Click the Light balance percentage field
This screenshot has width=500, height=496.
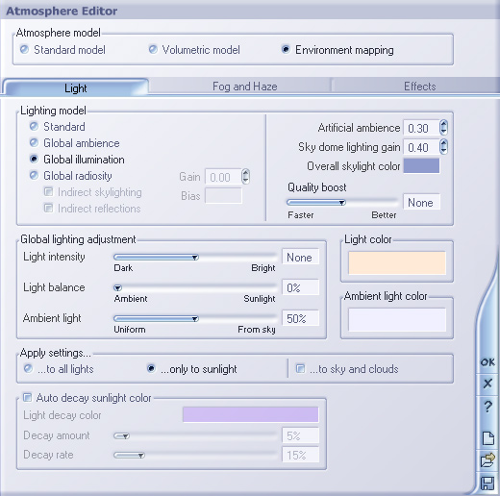click(300, 287)
